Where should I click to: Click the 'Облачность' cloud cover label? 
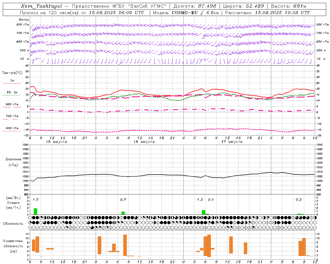click(x=13, y=224)
